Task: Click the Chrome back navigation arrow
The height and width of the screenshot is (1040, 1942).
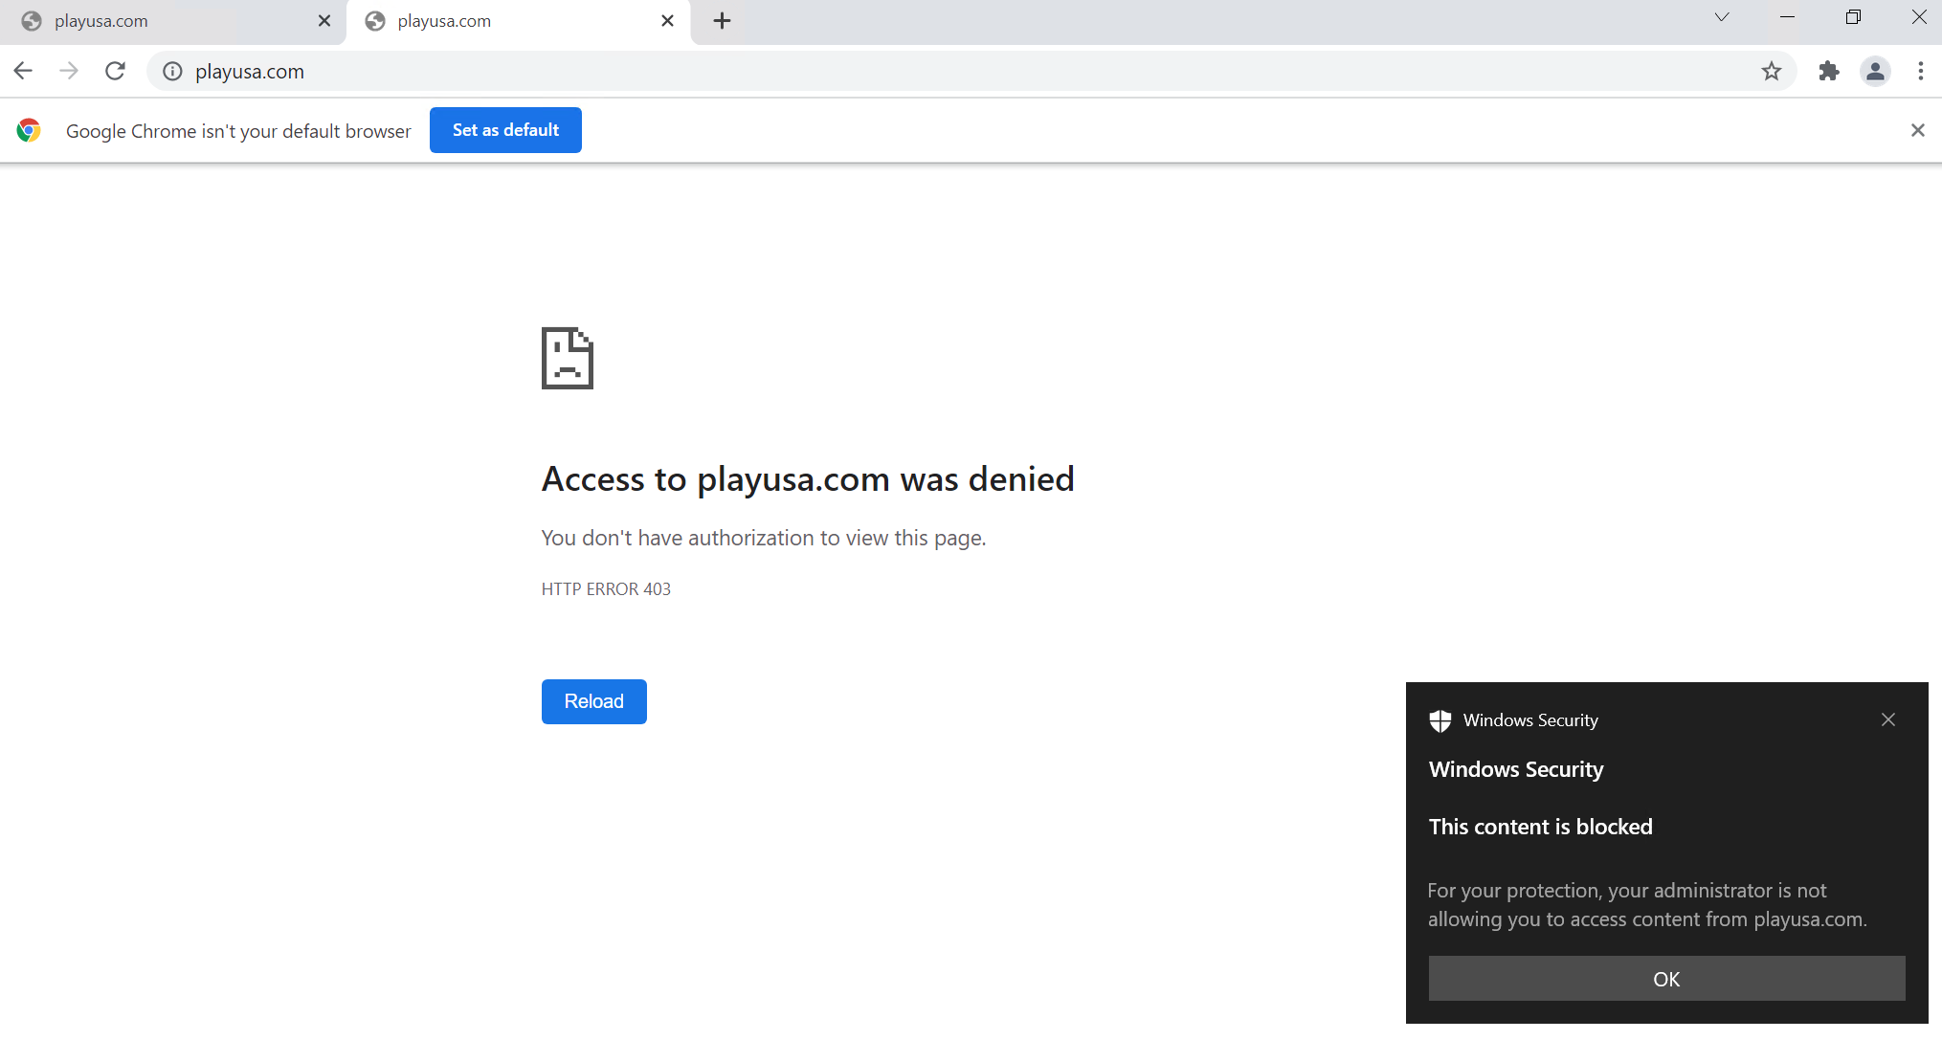Action: click(23, 71)
